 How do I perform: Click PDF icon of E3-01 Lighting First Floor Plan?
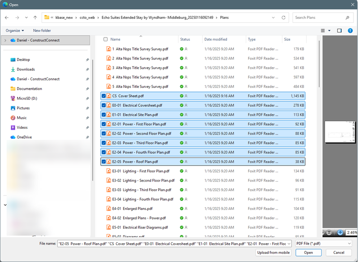pyautogui.click(x=109, y=171)
